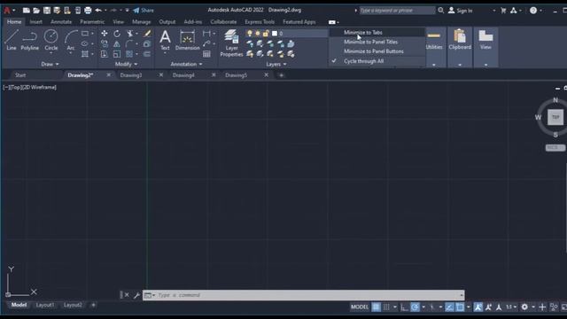
Task: Open Layer Properties manager
Action: 231,43
